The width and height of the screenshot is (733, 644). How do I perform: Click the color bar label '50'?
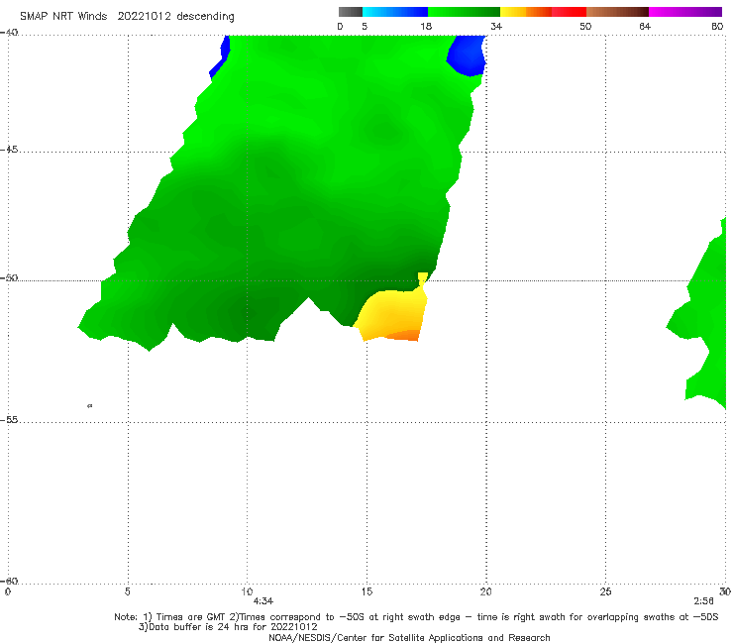pyautogui.click(x=585, y=26)
